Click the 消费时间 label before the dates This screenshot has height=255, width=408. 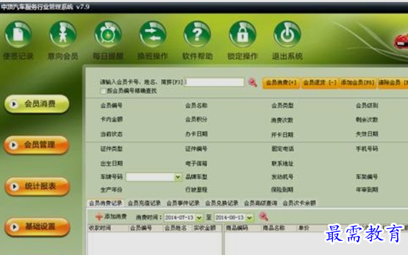point(149,217)
